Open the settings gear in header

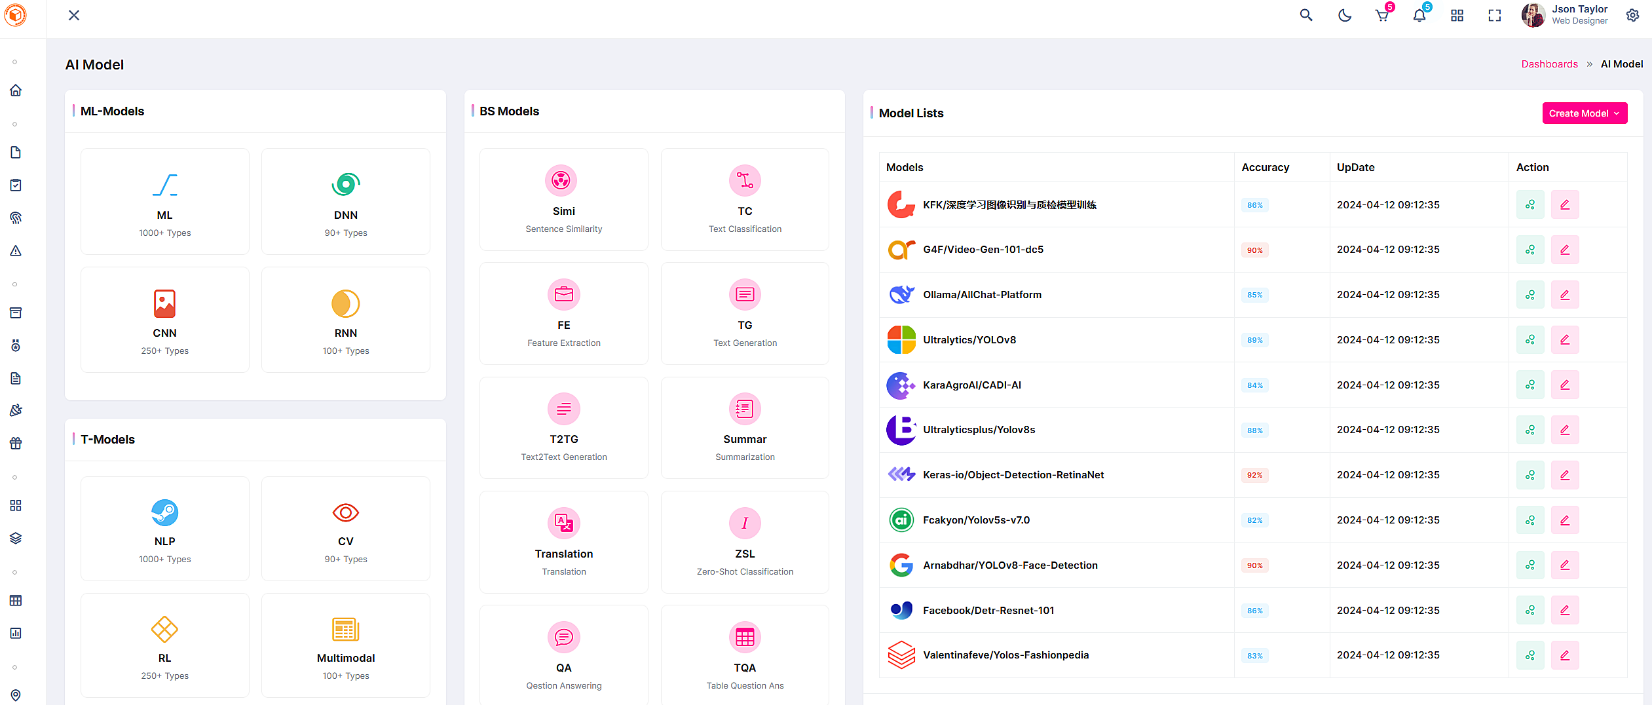(x=1632, y=16)
